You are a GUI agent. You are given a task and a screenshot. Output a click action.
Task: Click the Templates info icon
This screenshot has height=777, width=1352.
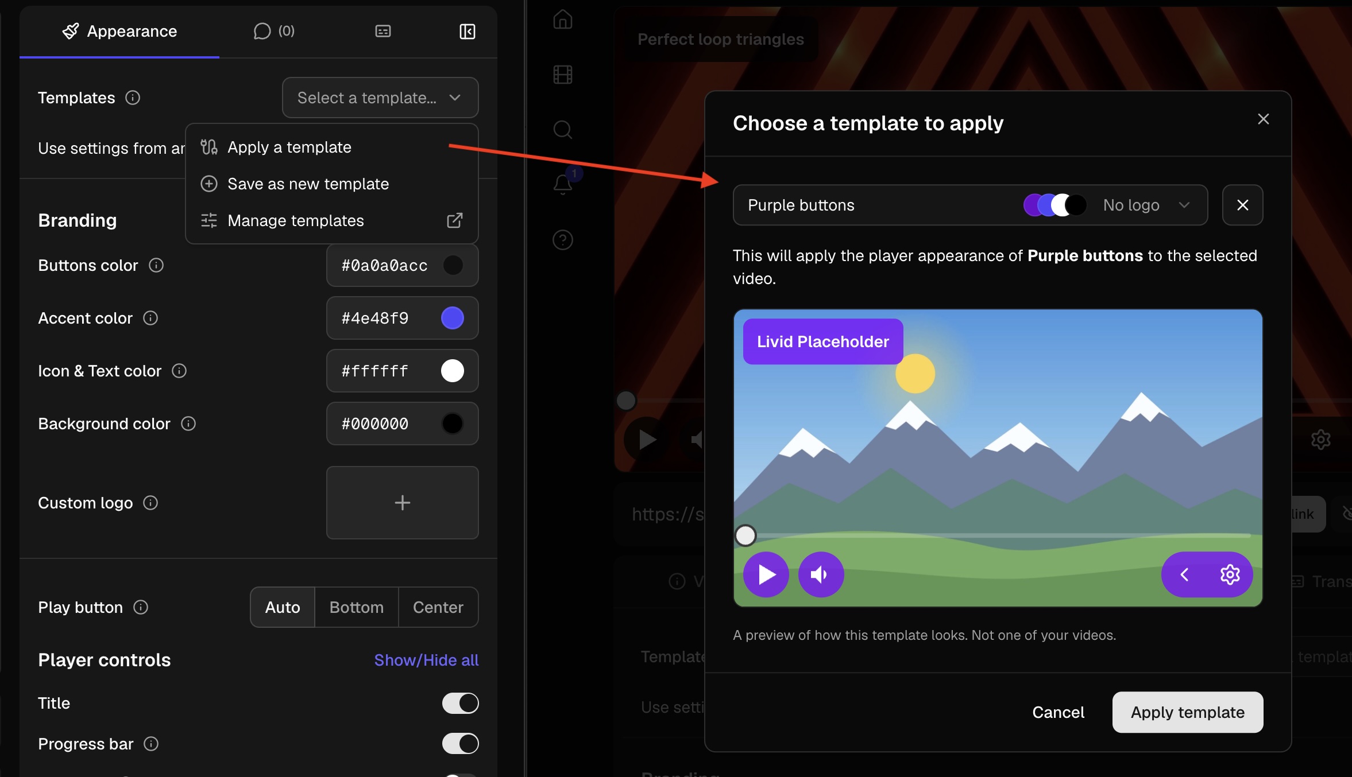click(133, 98)
